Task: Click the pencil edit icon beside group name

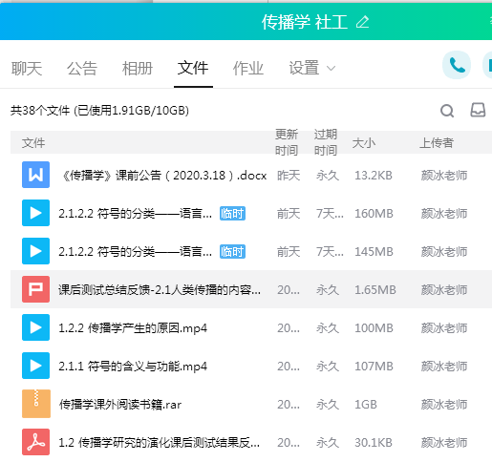Action: coord(362,22)
